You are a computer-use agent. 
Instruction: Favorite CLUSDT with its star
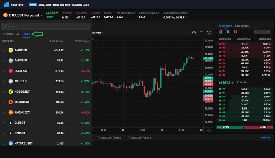coord(4,123)
